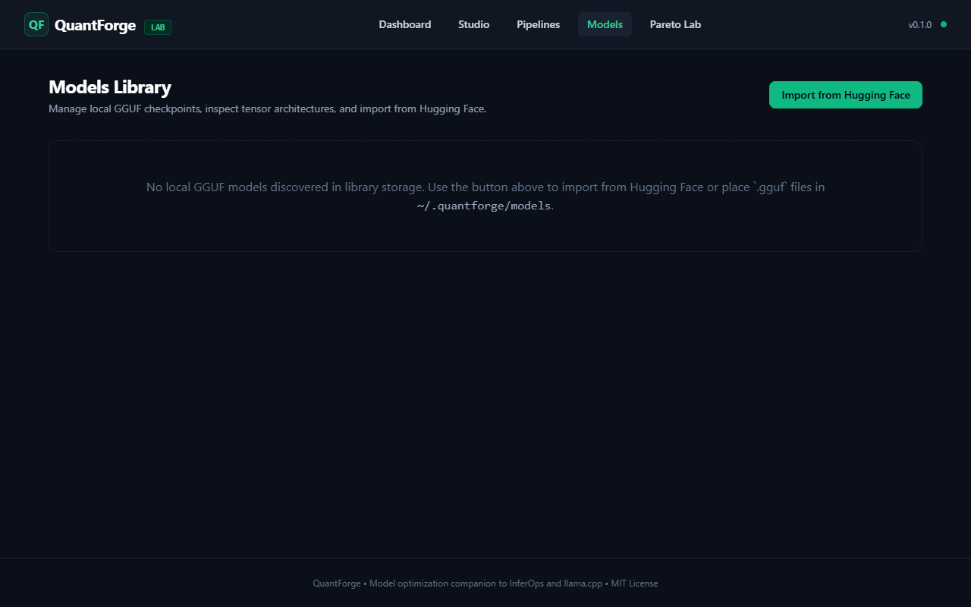971x607 pixels.
Task: Click the LAB badge
Action: [x=158, y=27]
